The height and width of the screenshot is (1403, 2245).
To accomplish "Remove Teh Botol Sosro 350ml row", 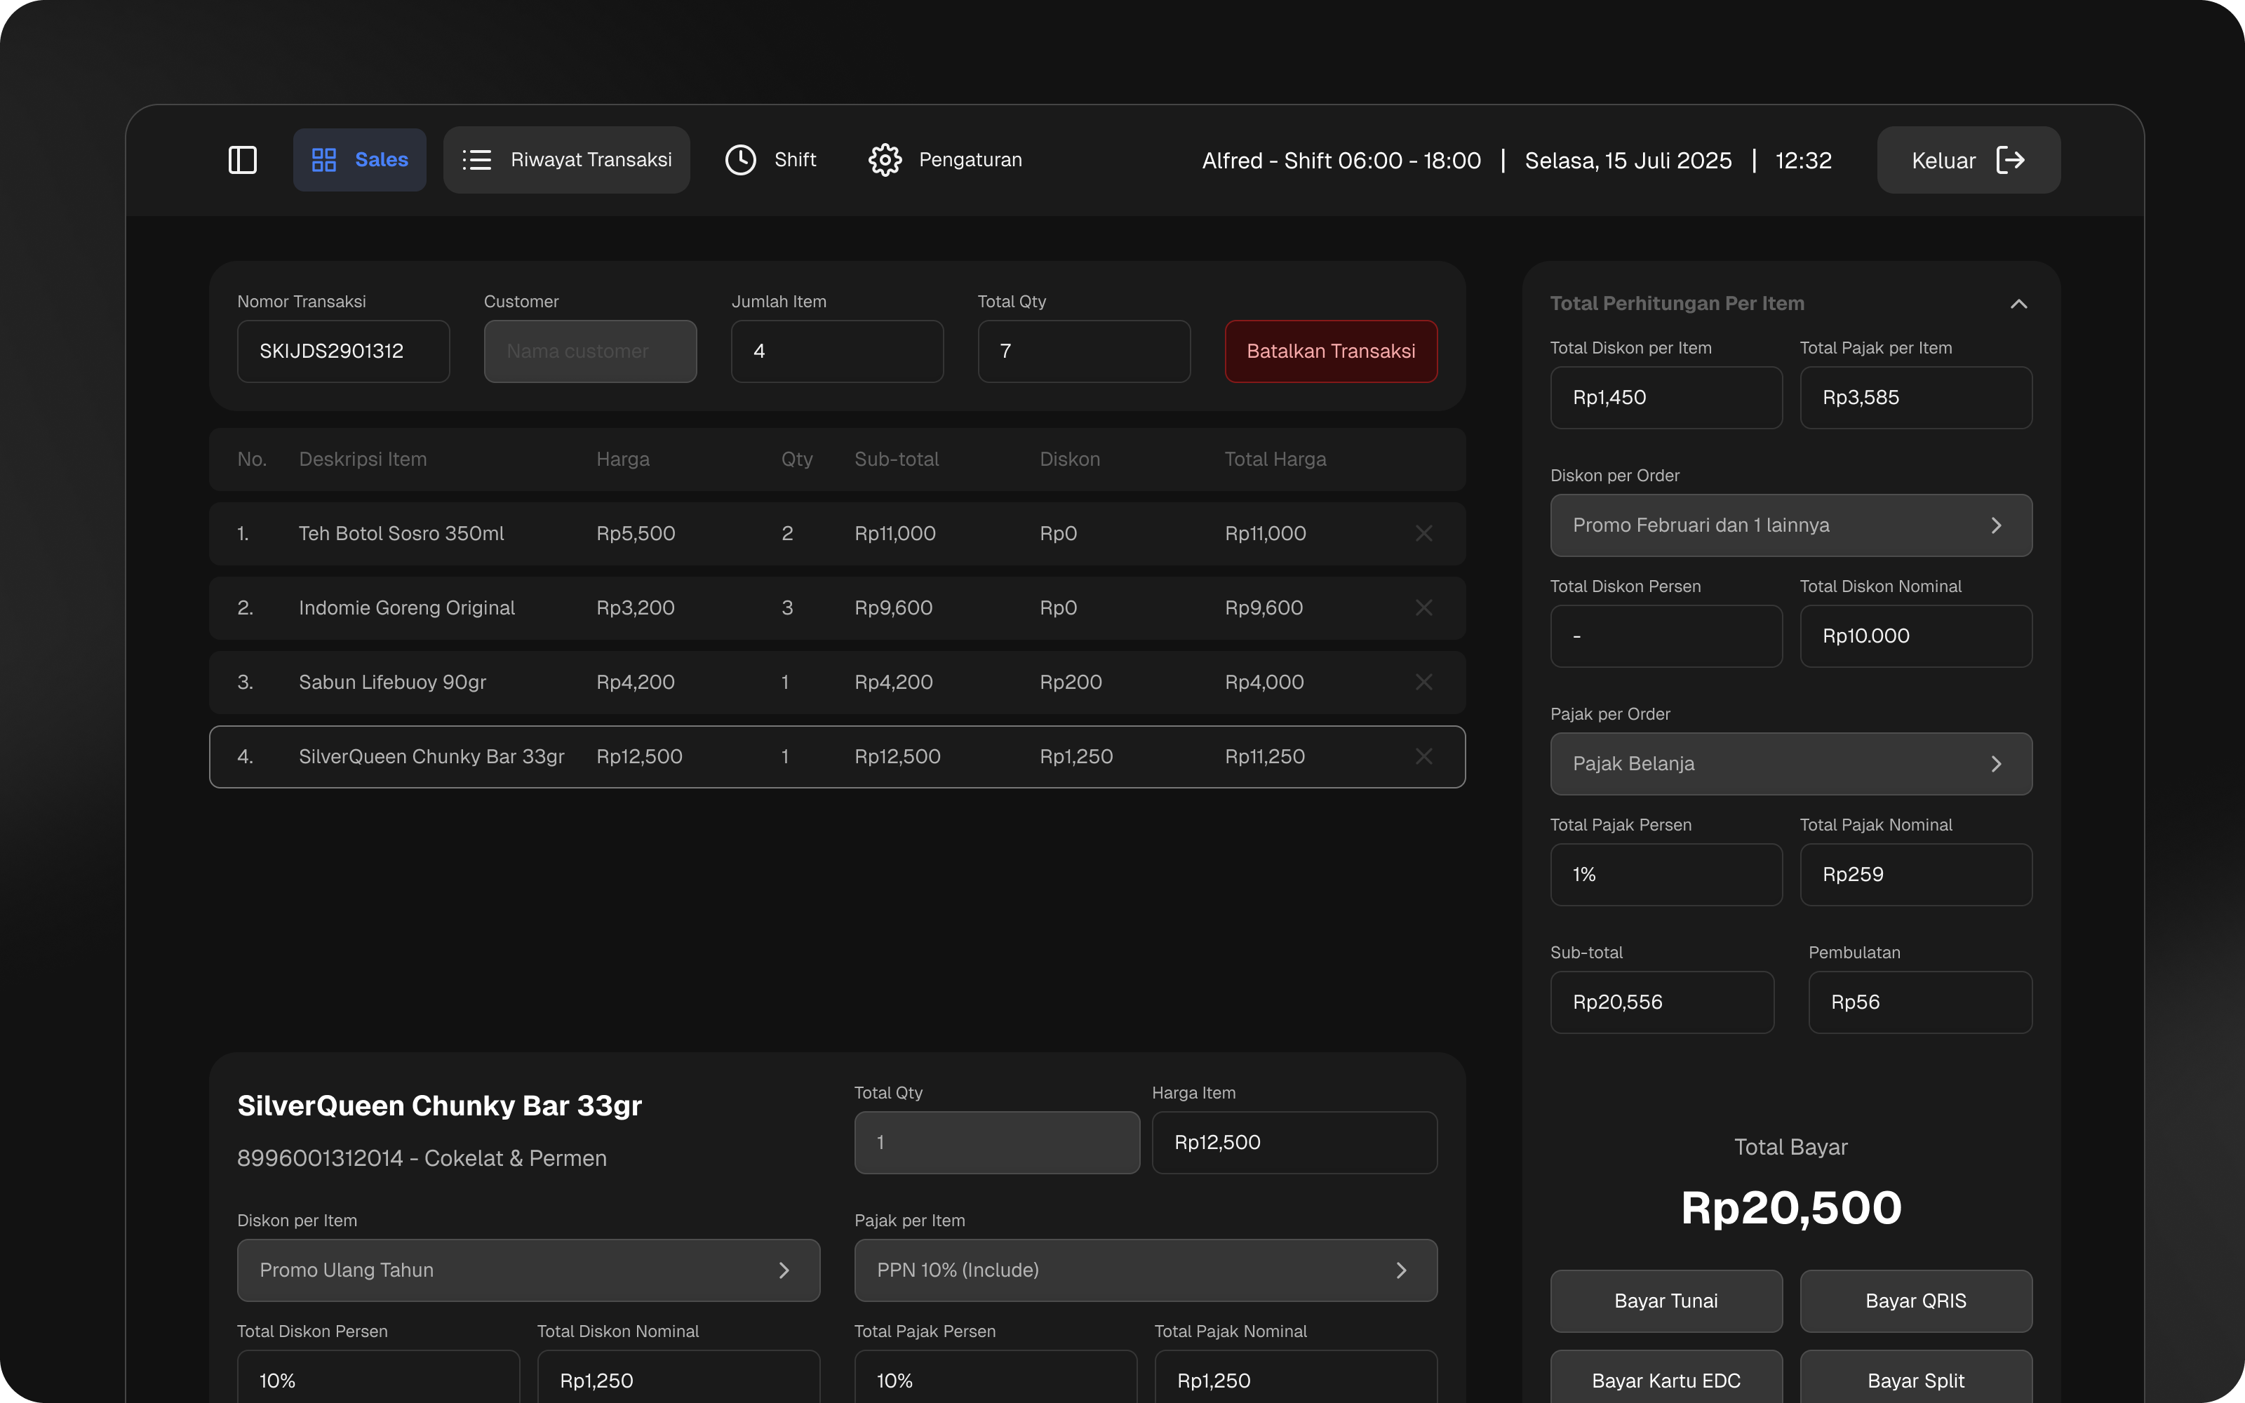I will [x=1423, y=534].
